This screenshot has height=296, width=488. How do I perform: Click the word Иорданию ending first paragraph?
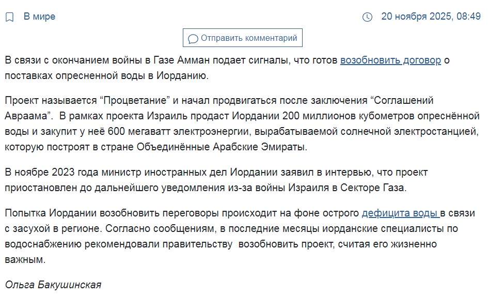pos(181,75)
